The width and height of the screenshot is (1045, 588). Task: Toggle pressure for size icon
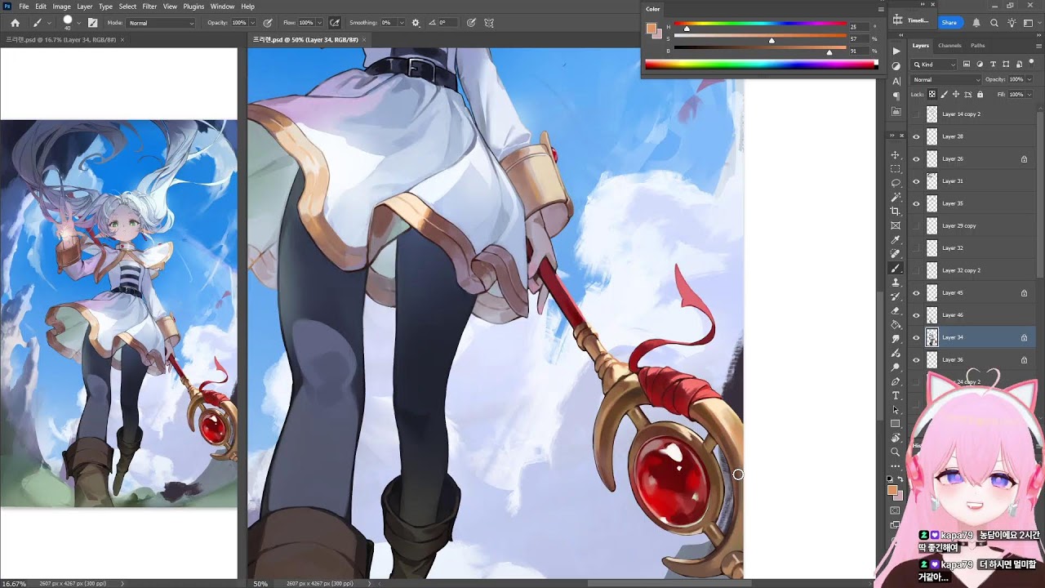click(472, 23)
